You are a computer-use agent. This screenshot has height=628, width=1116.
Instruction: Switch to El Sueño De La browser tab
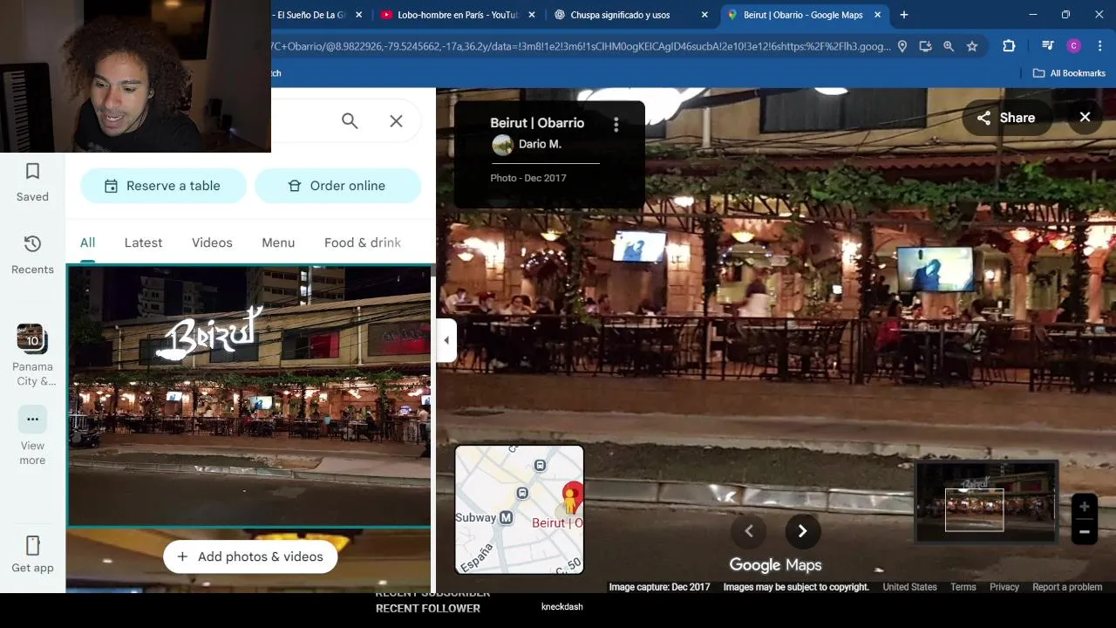pos(311,15)
